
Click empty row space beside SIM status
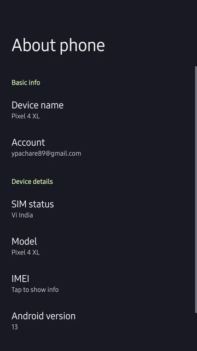tap(125, 210)
